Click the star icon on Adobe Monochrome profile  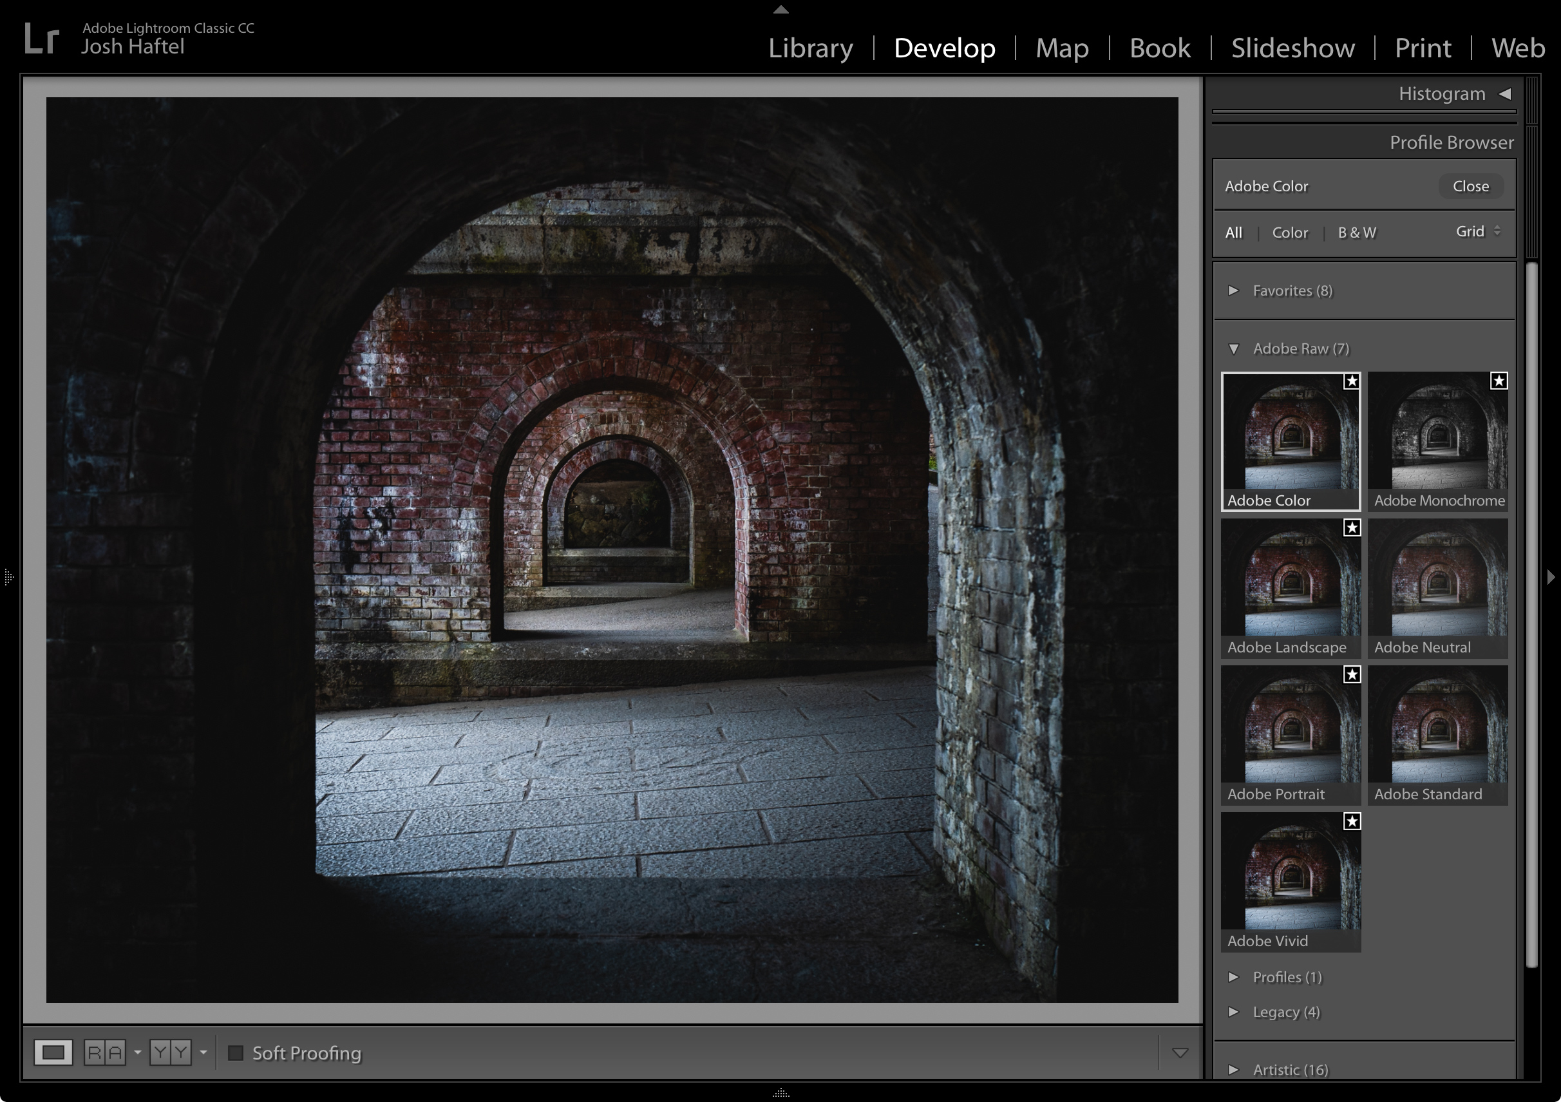1498,382
